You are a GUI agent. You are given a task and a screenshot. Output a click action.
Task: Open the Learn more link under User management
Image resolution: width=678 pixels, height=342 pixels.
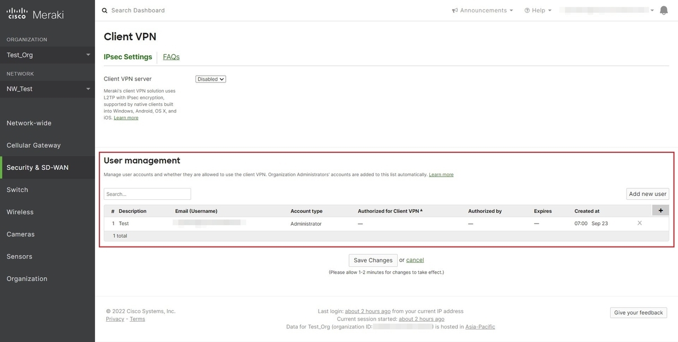pos(441,174)
